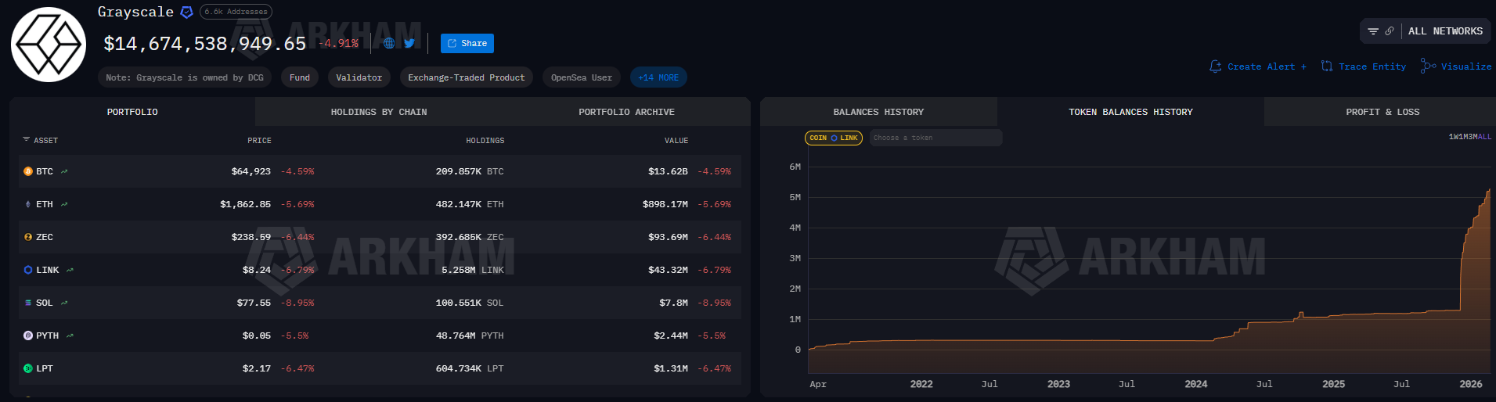Click the Create Alert + link

pyautogui.click(x=1258, y=66)
